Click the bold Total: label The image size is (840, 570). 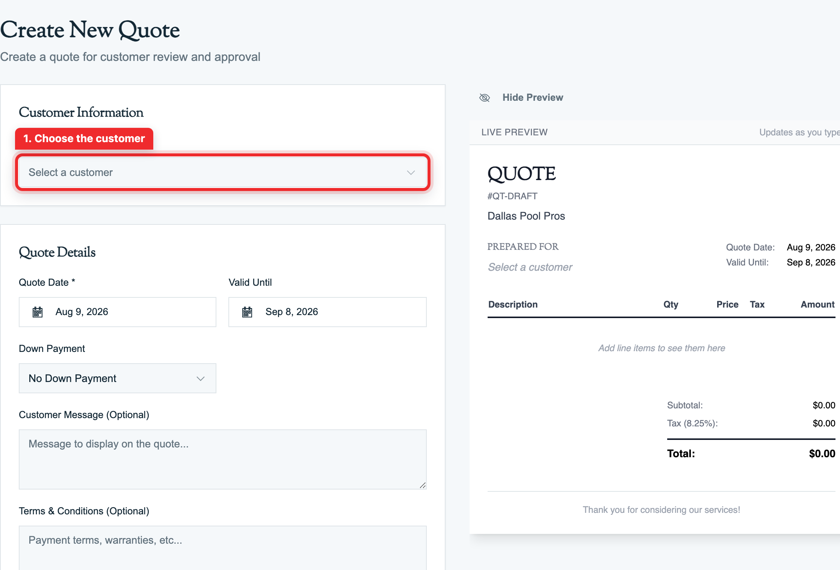[681, 453]
